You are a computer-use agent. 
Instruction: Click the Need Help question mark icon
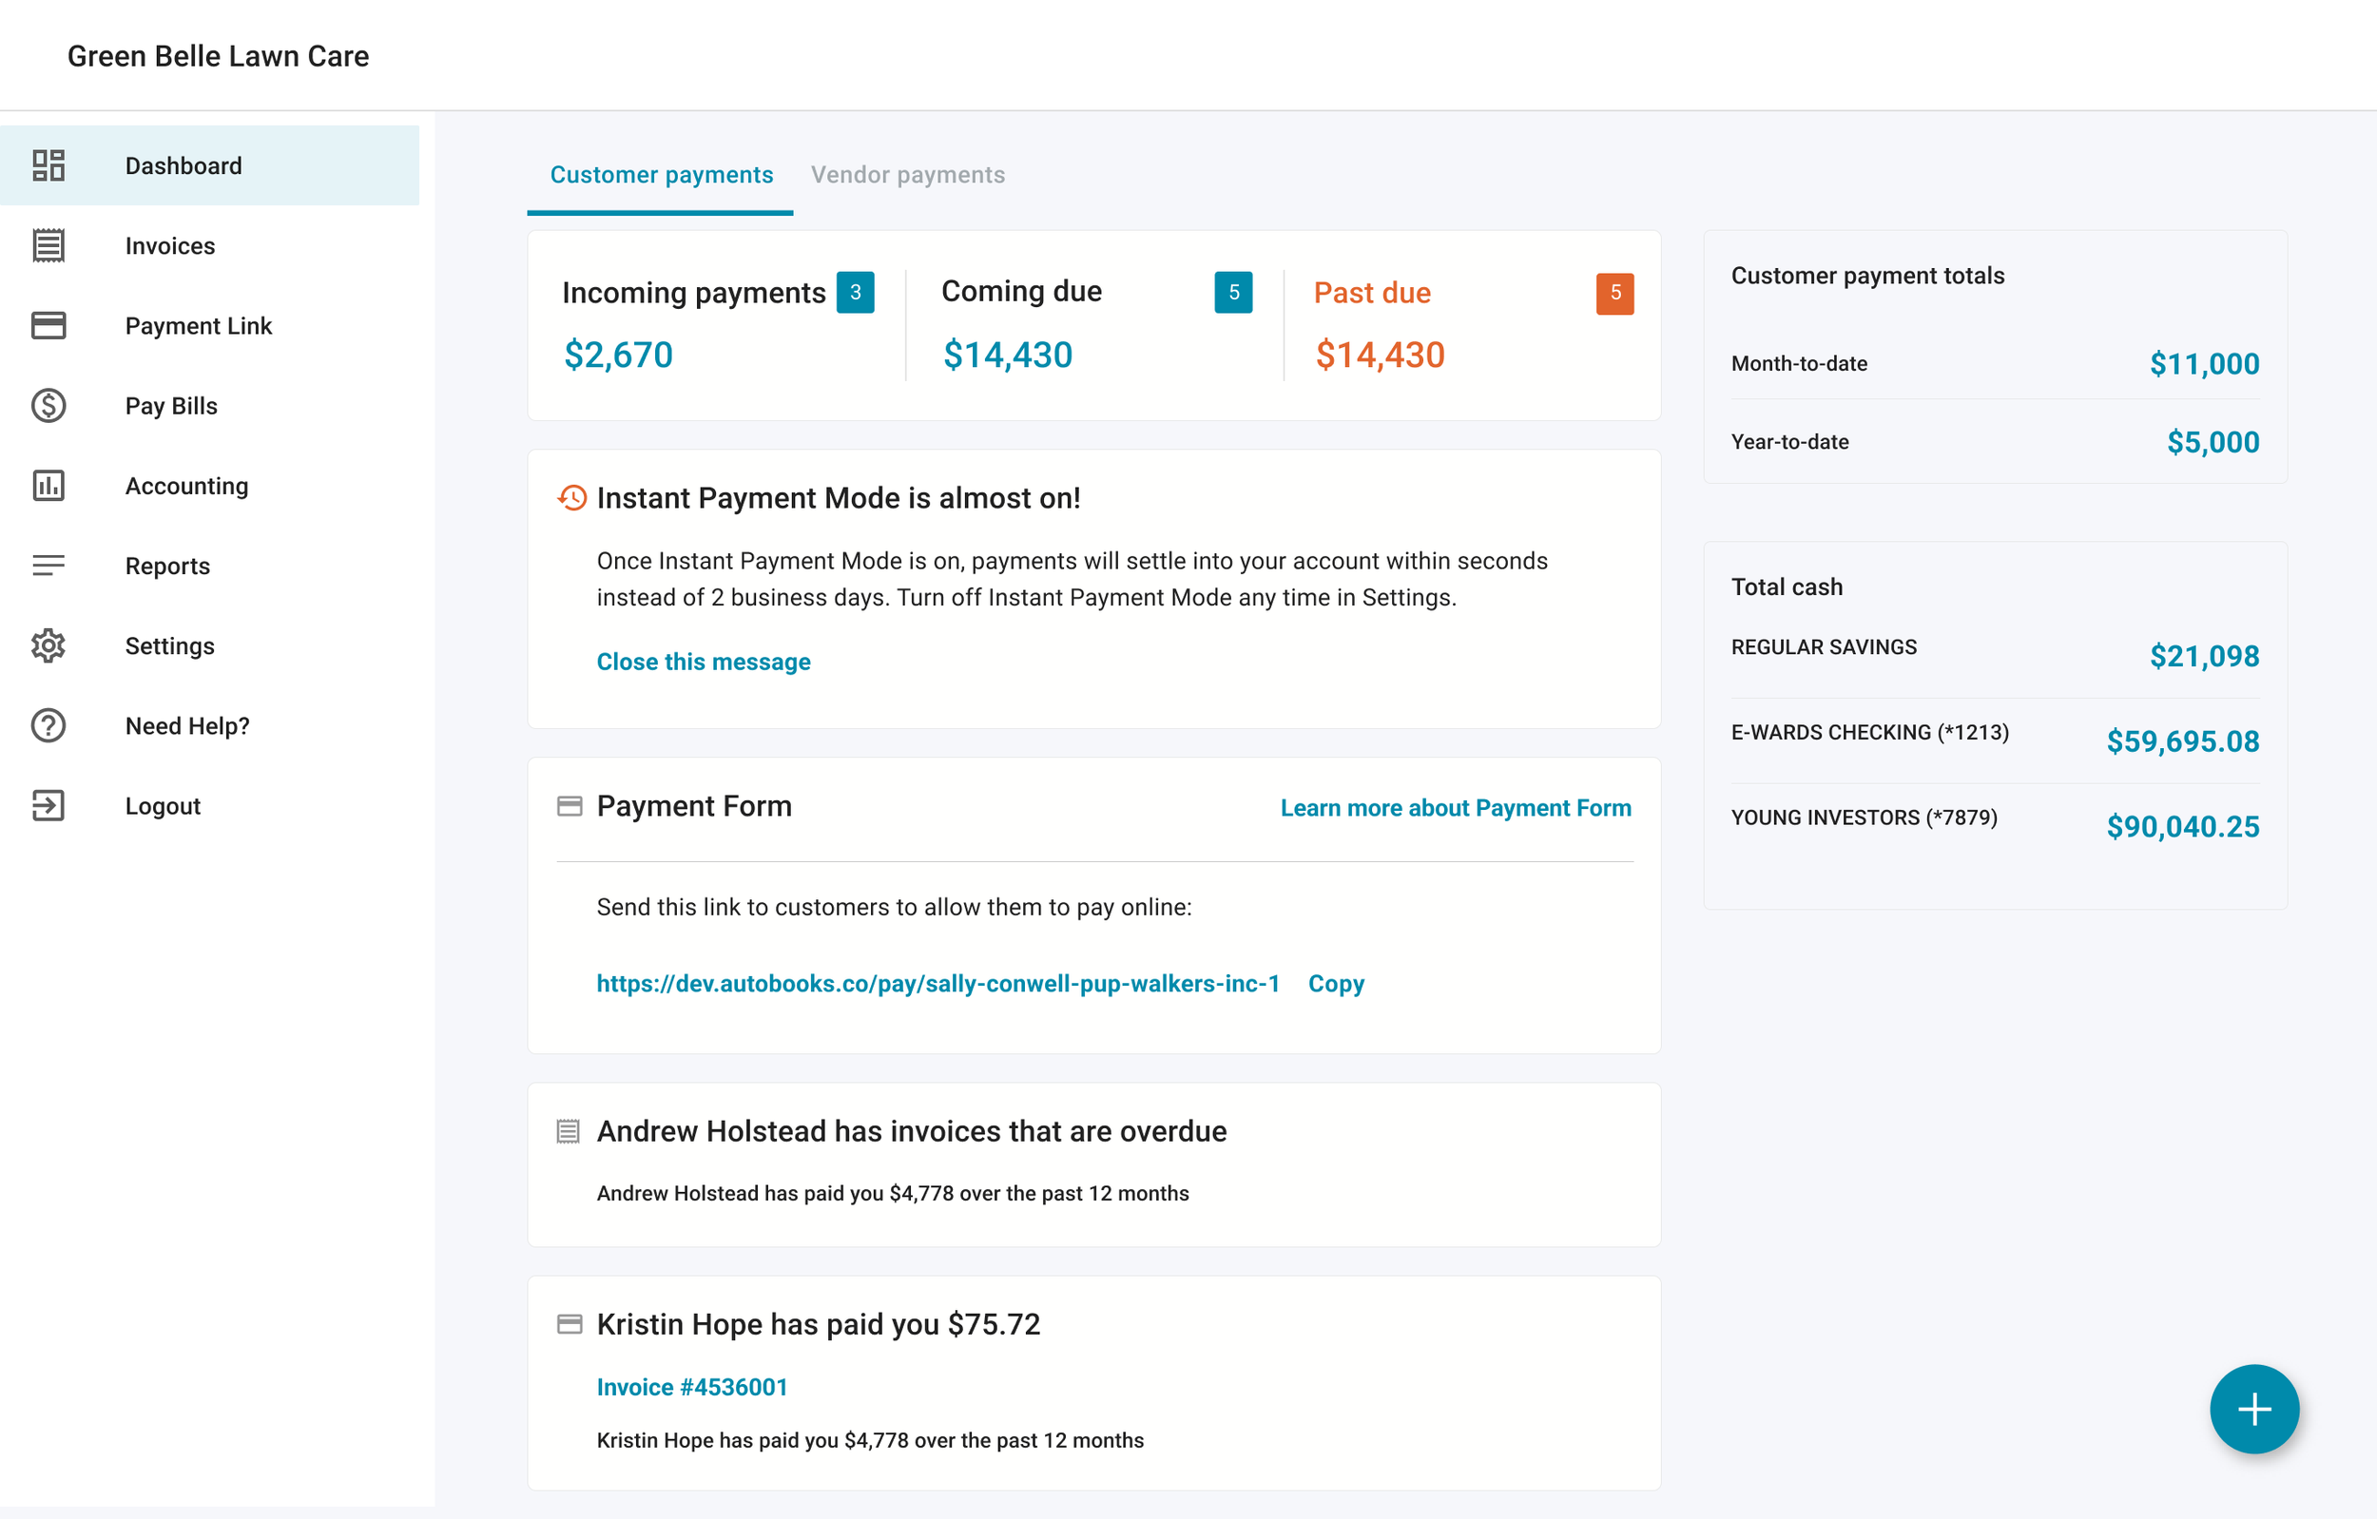48,724
